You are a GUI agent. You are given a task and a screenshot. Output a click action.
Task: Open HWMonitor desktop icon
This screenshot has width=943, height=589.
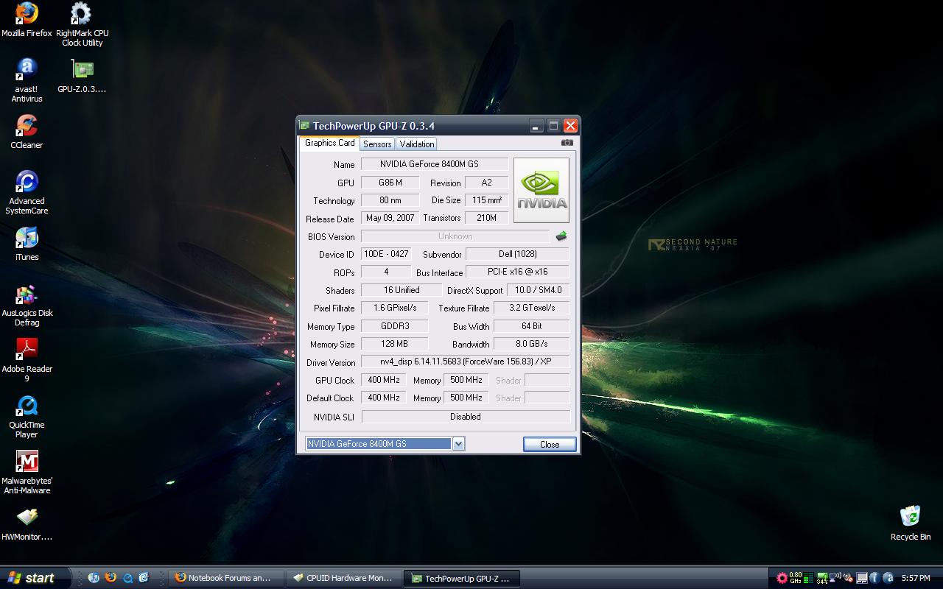(27, 523)
